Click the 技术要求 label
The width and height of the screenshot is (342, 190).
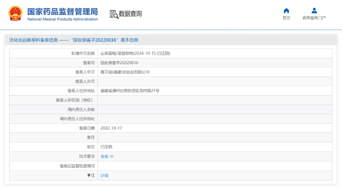87,156
